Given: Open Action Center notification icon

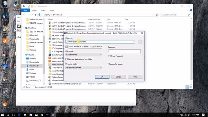Looking at the screenshot, I should click(x=203, y=115).
